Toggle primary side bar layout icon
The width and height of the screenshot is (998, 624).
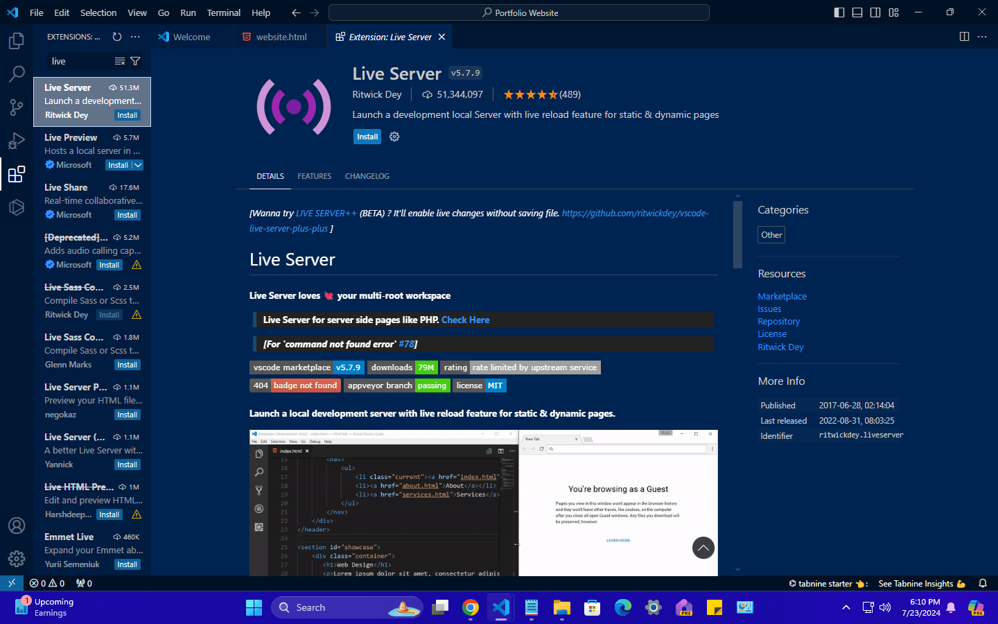tap(839, 12)
